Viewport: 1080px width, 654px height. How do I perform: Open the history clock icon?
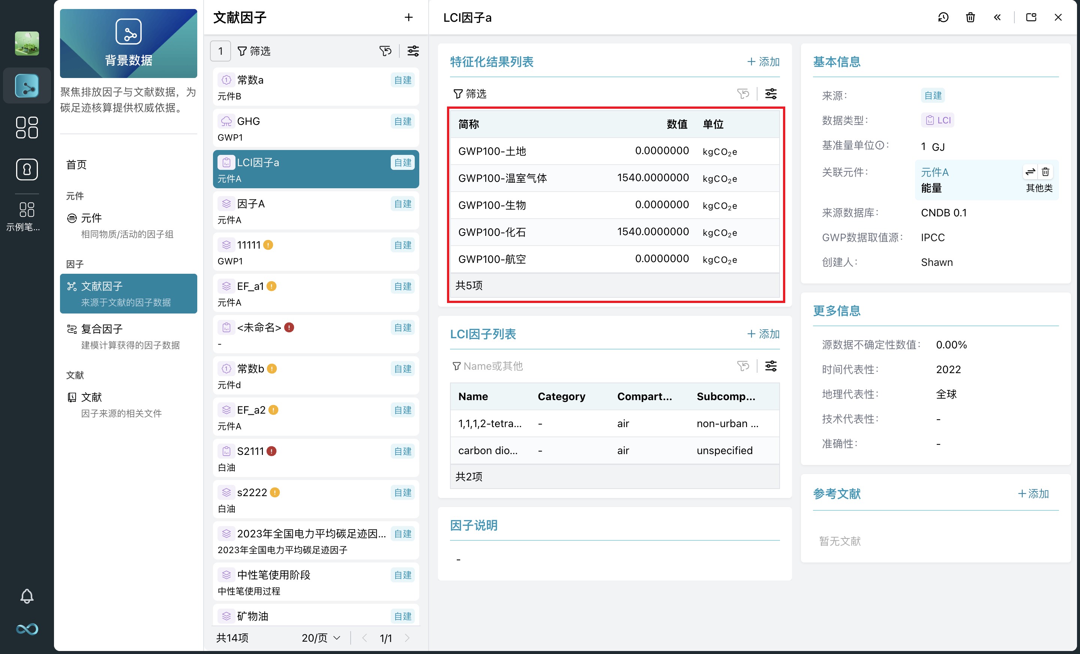[943, 18]
